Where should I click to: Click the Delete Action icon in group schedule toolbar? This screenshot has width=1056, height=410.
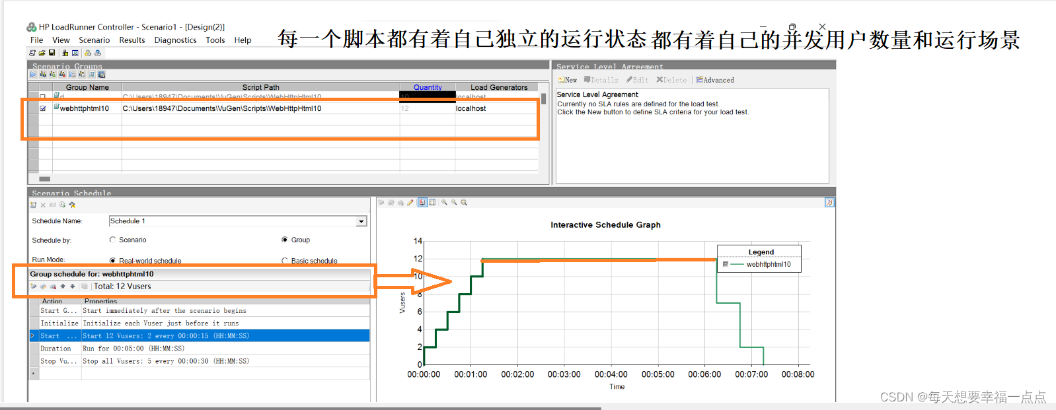[x=53, y=287]
